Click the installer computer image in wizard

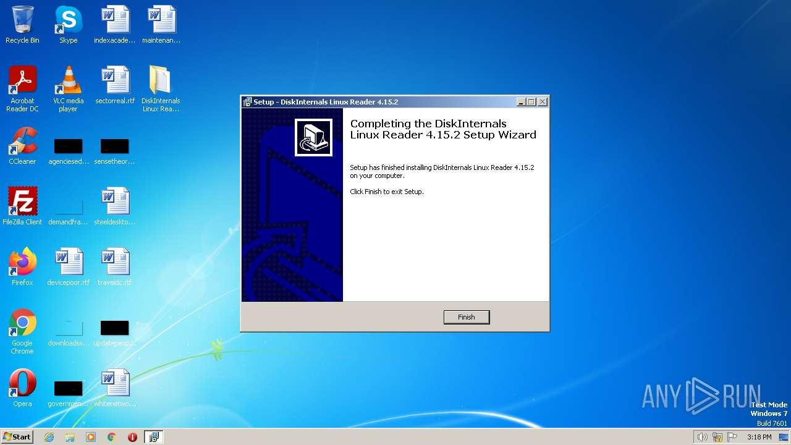tap(313, 138)
